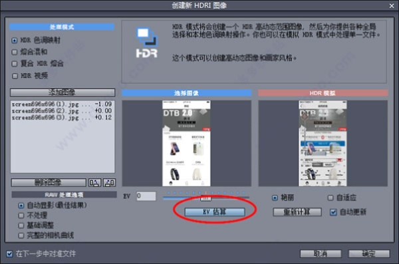The height and width of the screenshot is (264, 399).
Task: Click the 添加图像 button
Action: 63,92
